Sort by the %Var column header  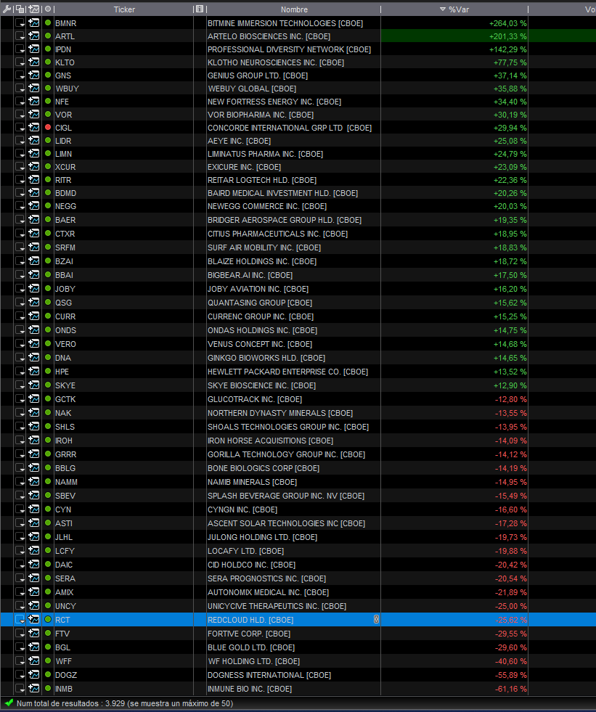(454, 9)
